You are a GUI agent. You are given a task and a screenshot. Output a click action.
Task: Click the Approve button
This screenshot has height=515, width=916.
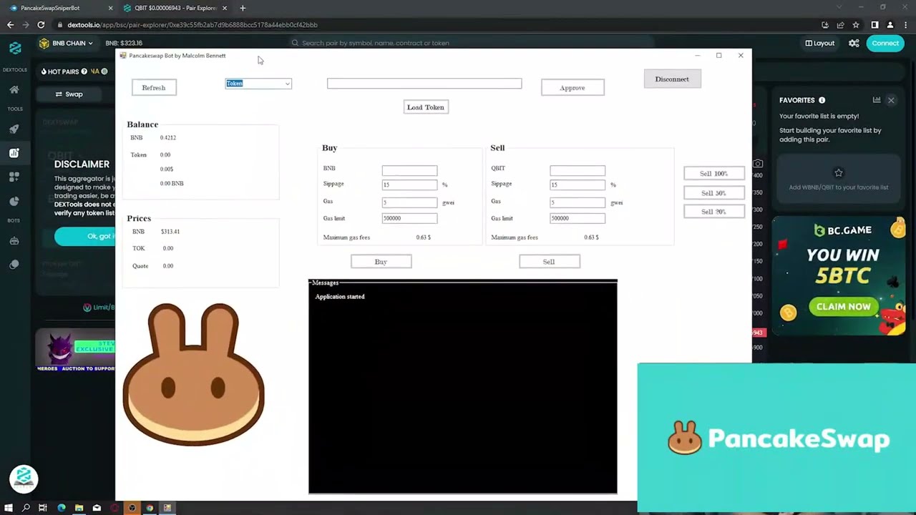pyautogui.click(x=572, y=87)
